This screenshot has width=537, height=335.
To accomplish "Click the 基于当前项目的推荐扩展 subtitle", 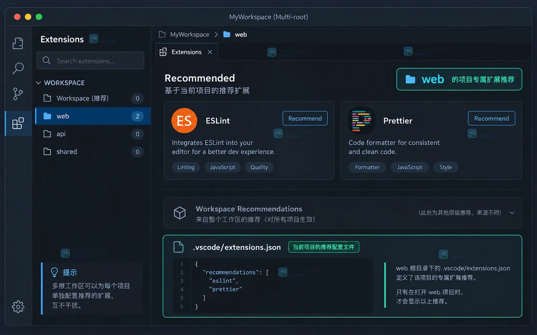I will 207,91.
